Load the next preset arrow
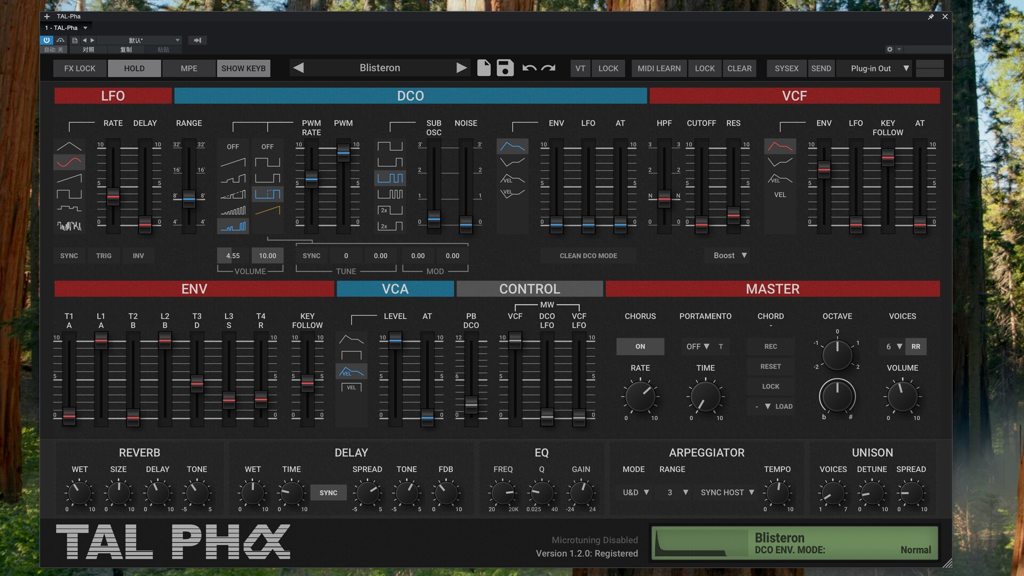 coord(462,68)
